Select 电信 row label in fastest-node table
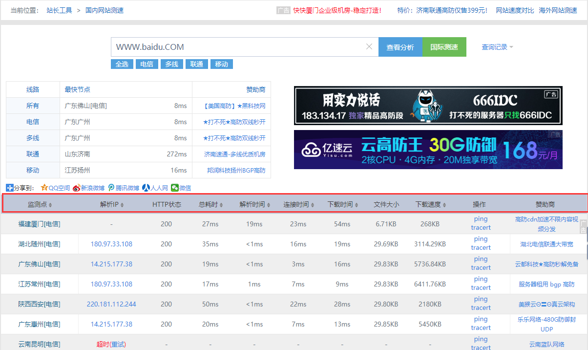This screenshot has height=350, width=588. [33, 122]
